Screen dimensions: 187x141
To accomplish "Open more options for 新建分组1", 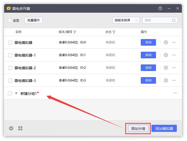I will [175, 93].
